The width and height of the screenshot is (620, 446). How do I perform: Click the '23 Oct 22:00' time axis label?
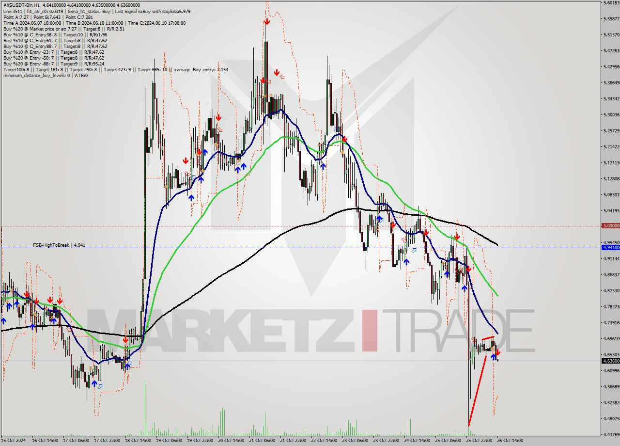pyautogui.click(x=386, y=441)
